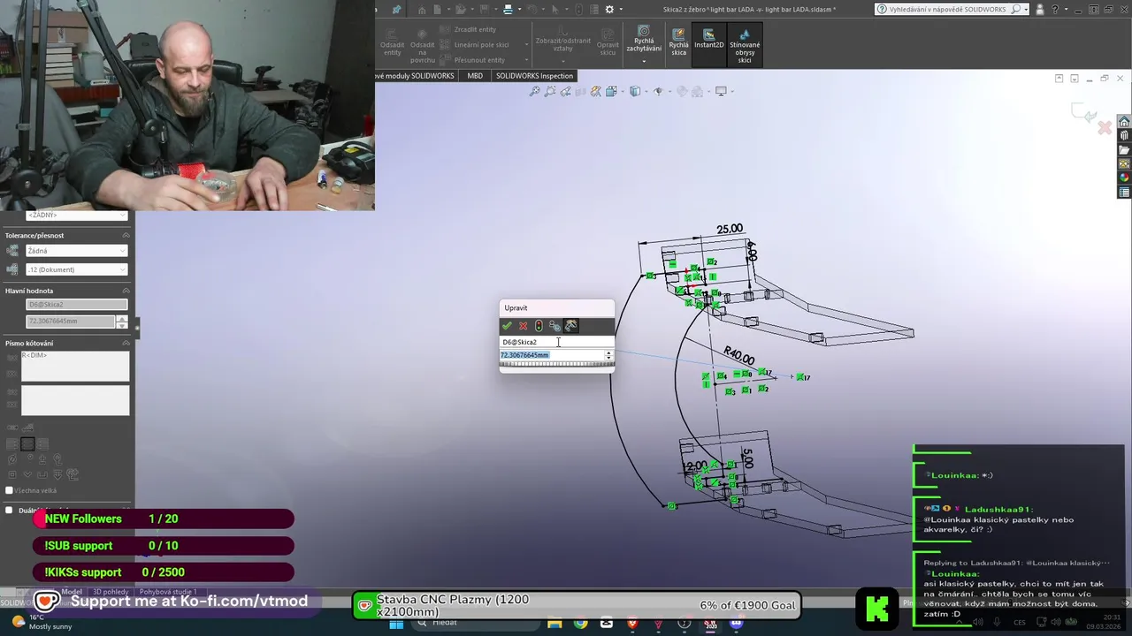Click the D6@Skica2 field in property panel
This screenshot has height=636, width=1132.
77,305
